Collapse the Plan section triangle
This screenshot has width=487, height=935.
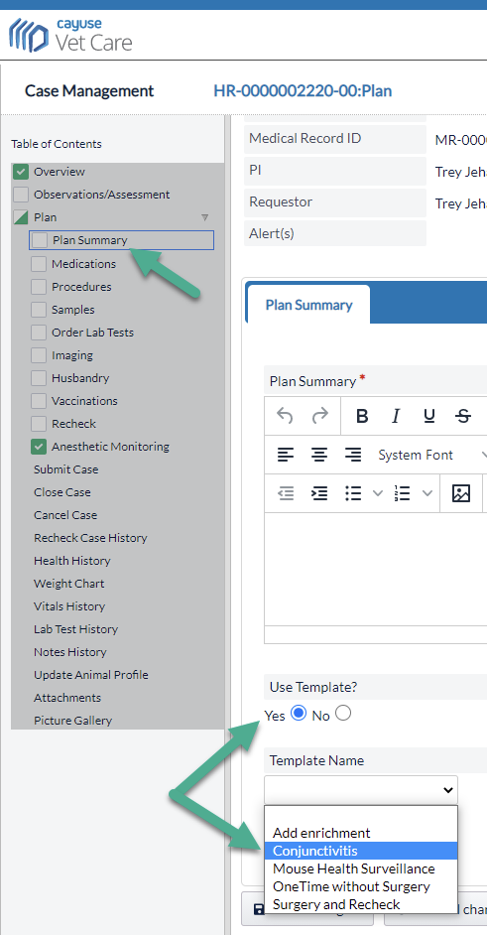point(205,217)
